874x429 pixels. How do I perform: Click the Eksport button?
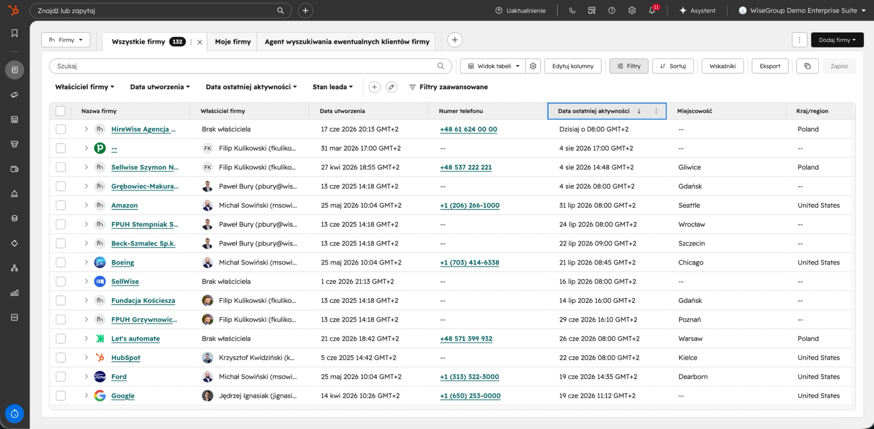click(770, 66)
